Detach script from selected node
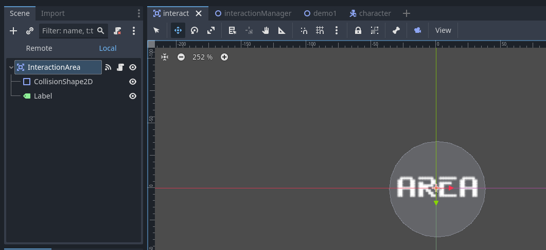Viewport: 546px width, 250px height. tap(118, 31)
